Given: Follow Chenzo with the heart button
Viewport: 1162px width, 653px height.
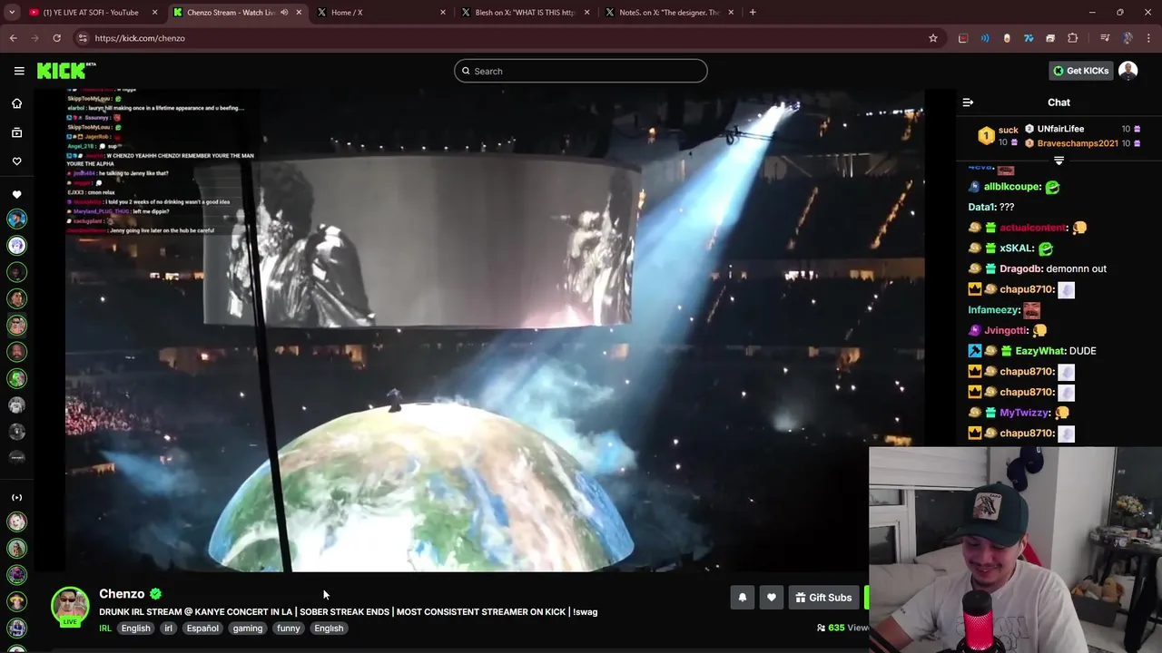Looking at the screenshot, I should click(x=772, y=598).
